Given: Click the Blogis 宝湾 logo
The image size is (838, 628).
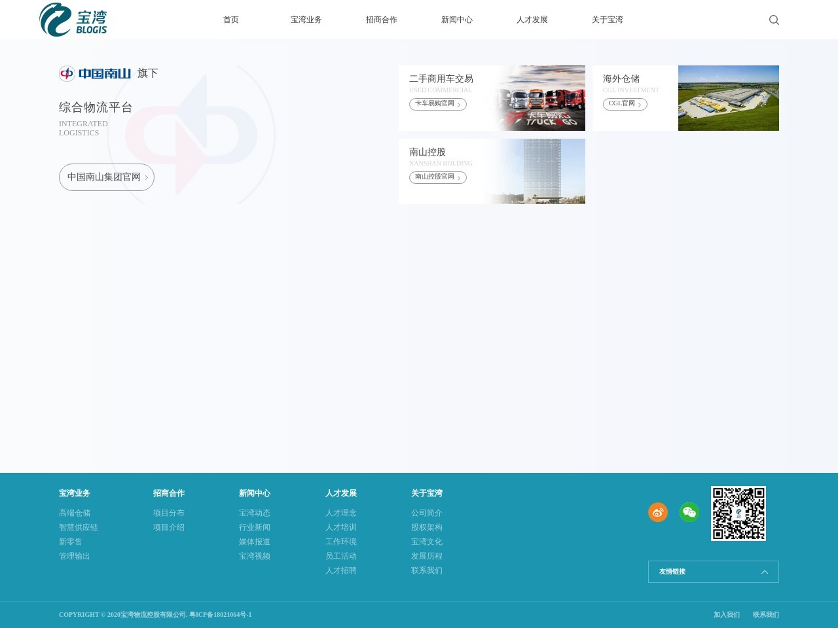Looking at the screenshot, I should [x=73, y=20].
